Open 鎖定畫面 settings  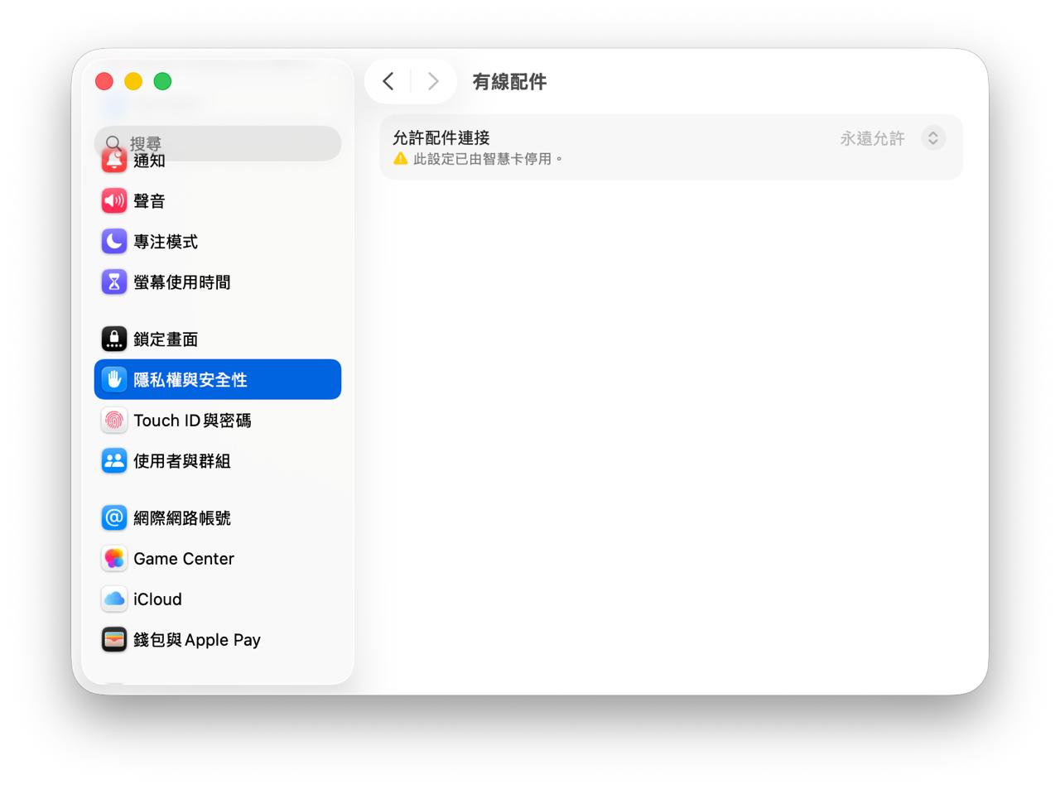[218, 339]
